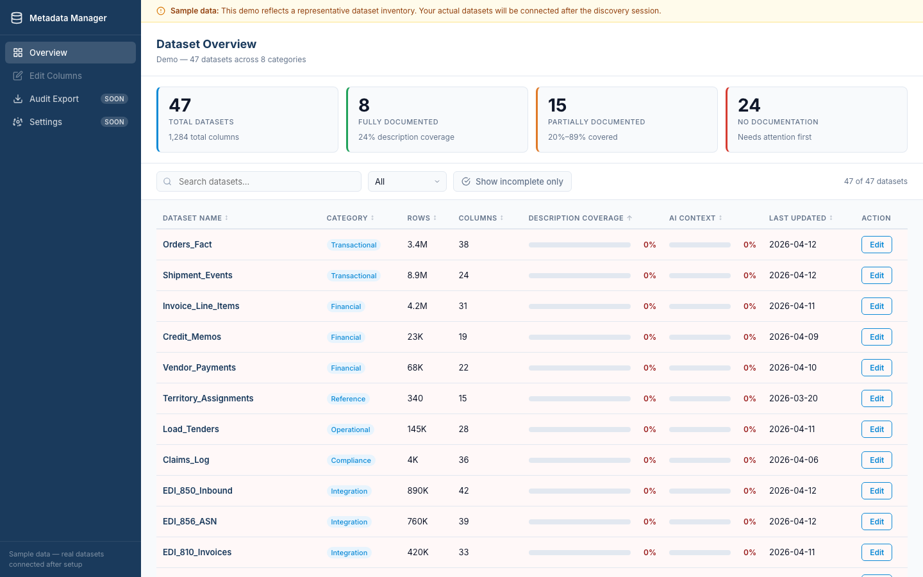
Task: Click the Operational tag on Load_Tenders row
Action: point(351,430)
